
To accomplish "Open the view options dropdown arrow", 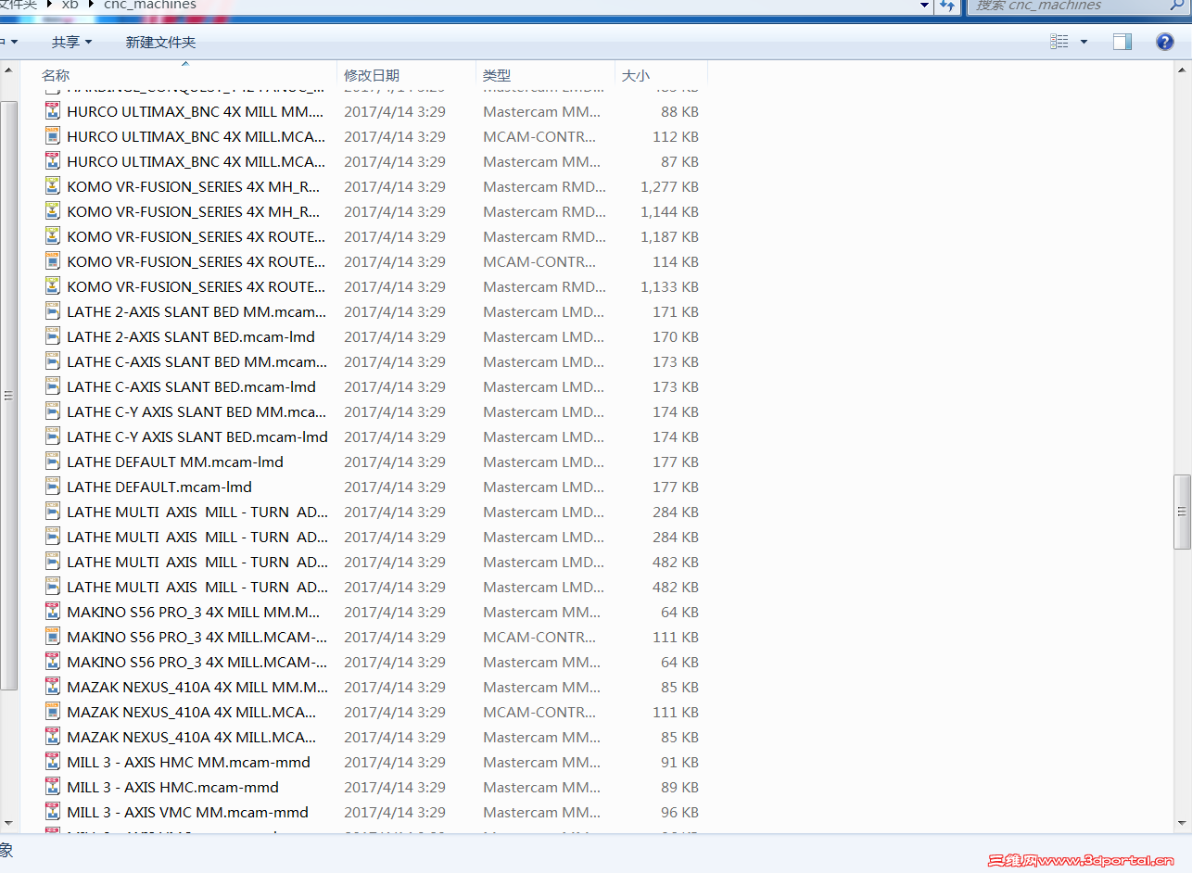I will [1084, 42].
